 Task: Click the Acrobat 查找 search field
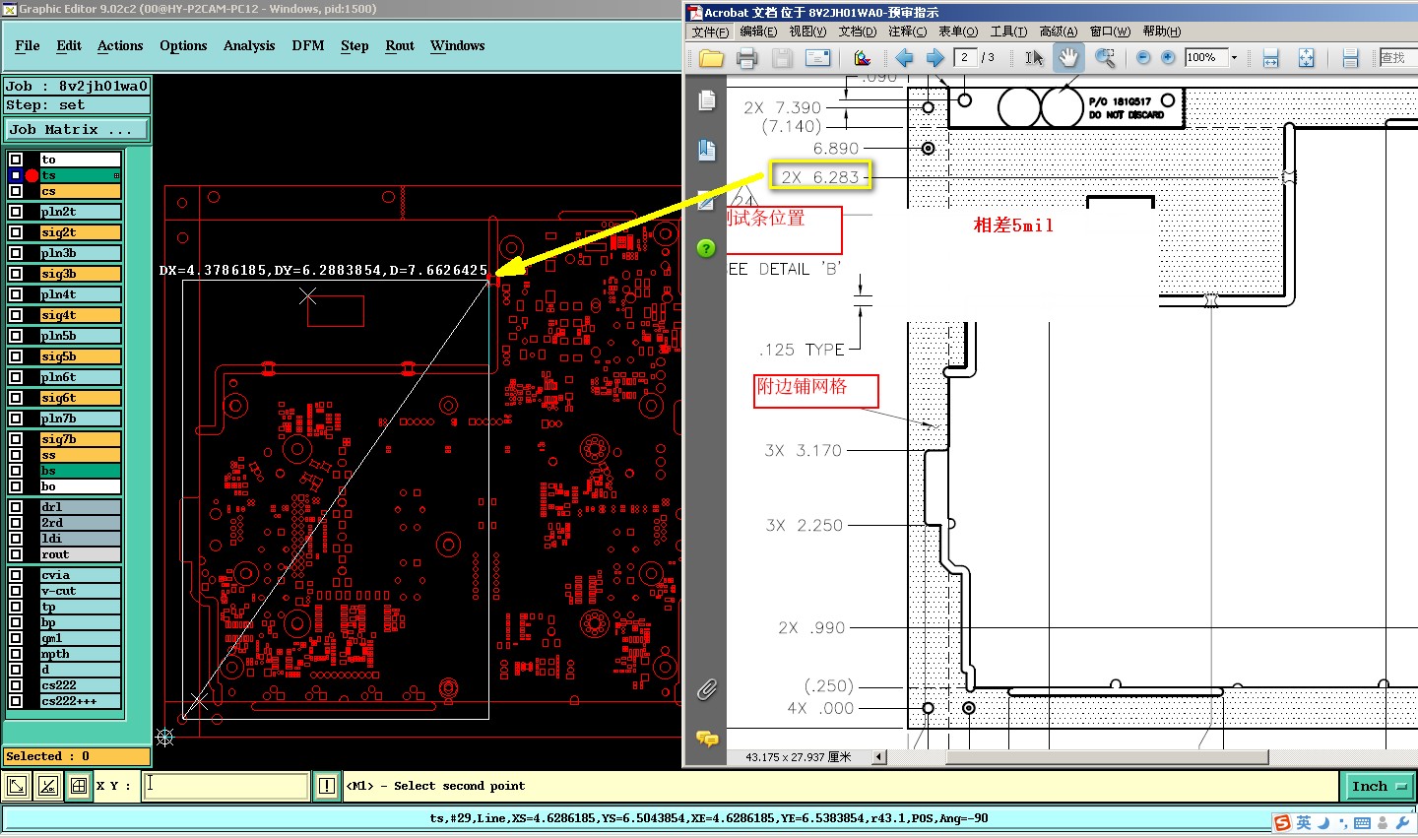[x=1398, y=58]
